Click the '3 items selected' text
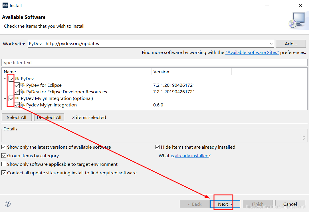 click(x=89, y=118)
